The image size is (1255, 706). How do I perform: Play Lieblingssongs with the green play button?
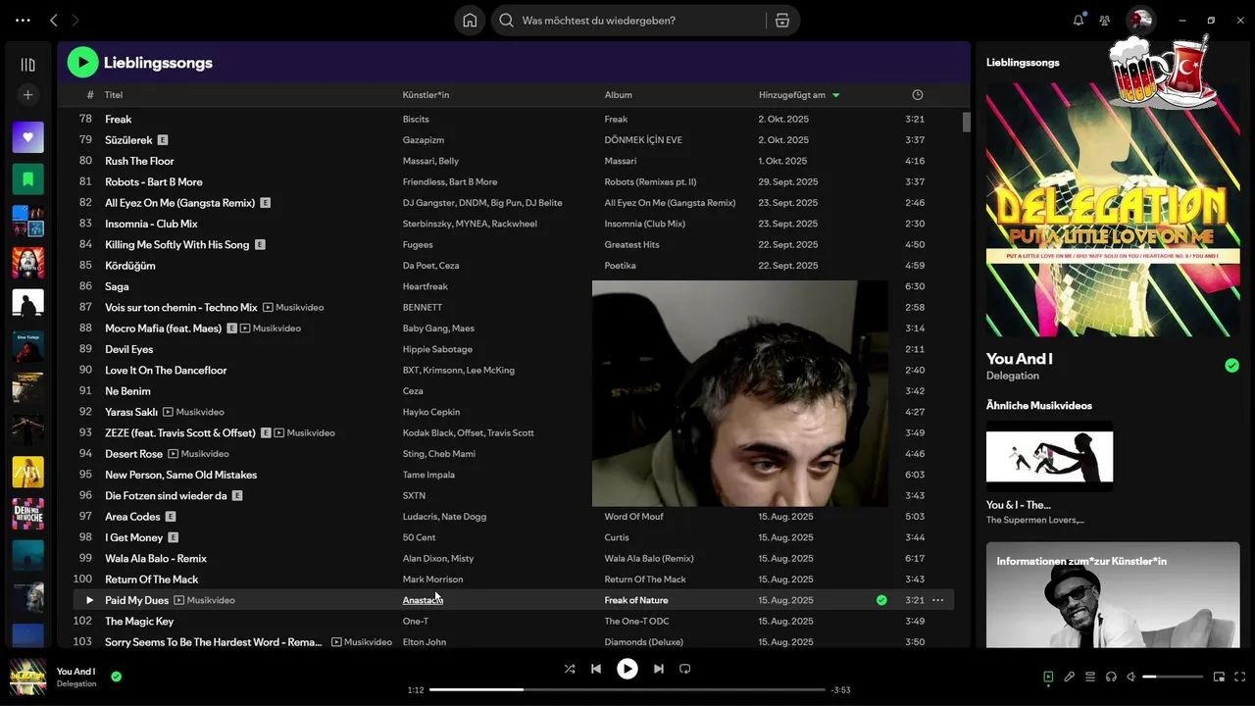(x=82, y=63)
